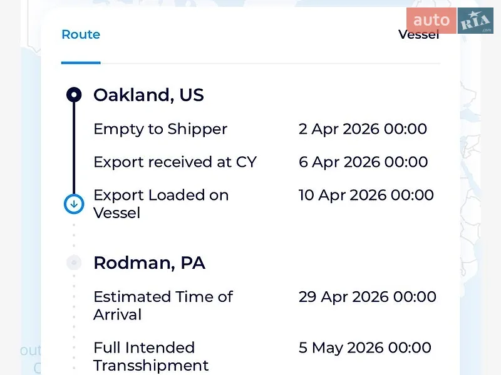This screenshot has height=375, width=501.
Task: Click the Export received at CY event
Action: click(x=175, y=162)
